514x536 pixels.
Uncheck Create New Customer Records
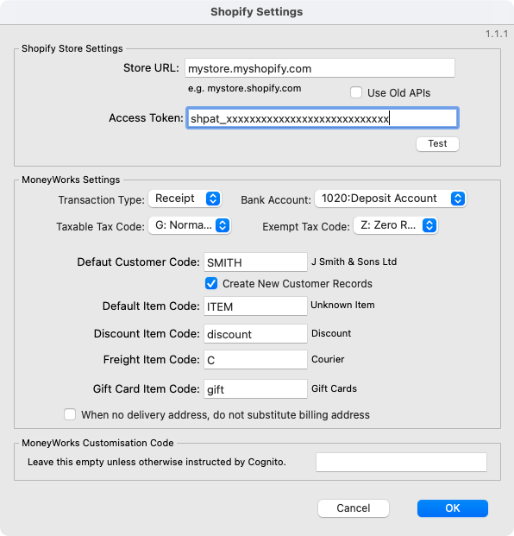[211, 283]
